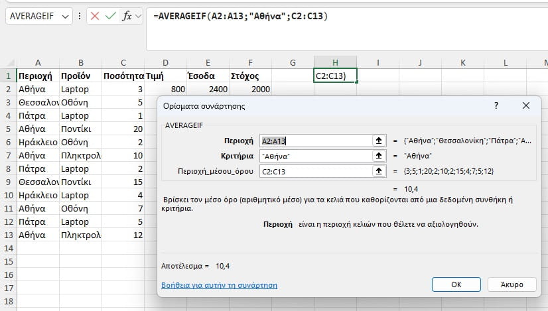Image resolution: width=548 pixels, height=311 pixels.
Task: Click Αθήνα in row 2
Action: pos(38,89)
